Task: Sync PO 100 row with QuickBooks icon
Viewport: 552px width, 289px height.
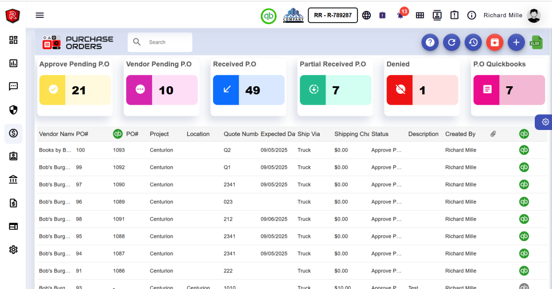Action: pos(523,150)
